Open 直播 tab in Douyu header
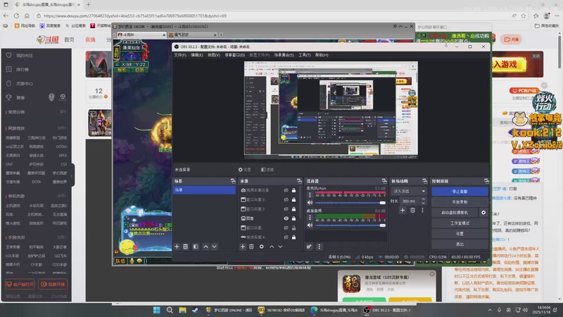This screenshot has width=563, height=317. tap(90, 39)
